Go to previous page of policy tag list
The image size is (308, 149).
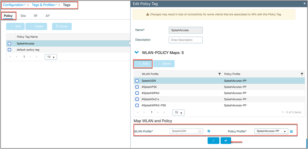point(17,57)
